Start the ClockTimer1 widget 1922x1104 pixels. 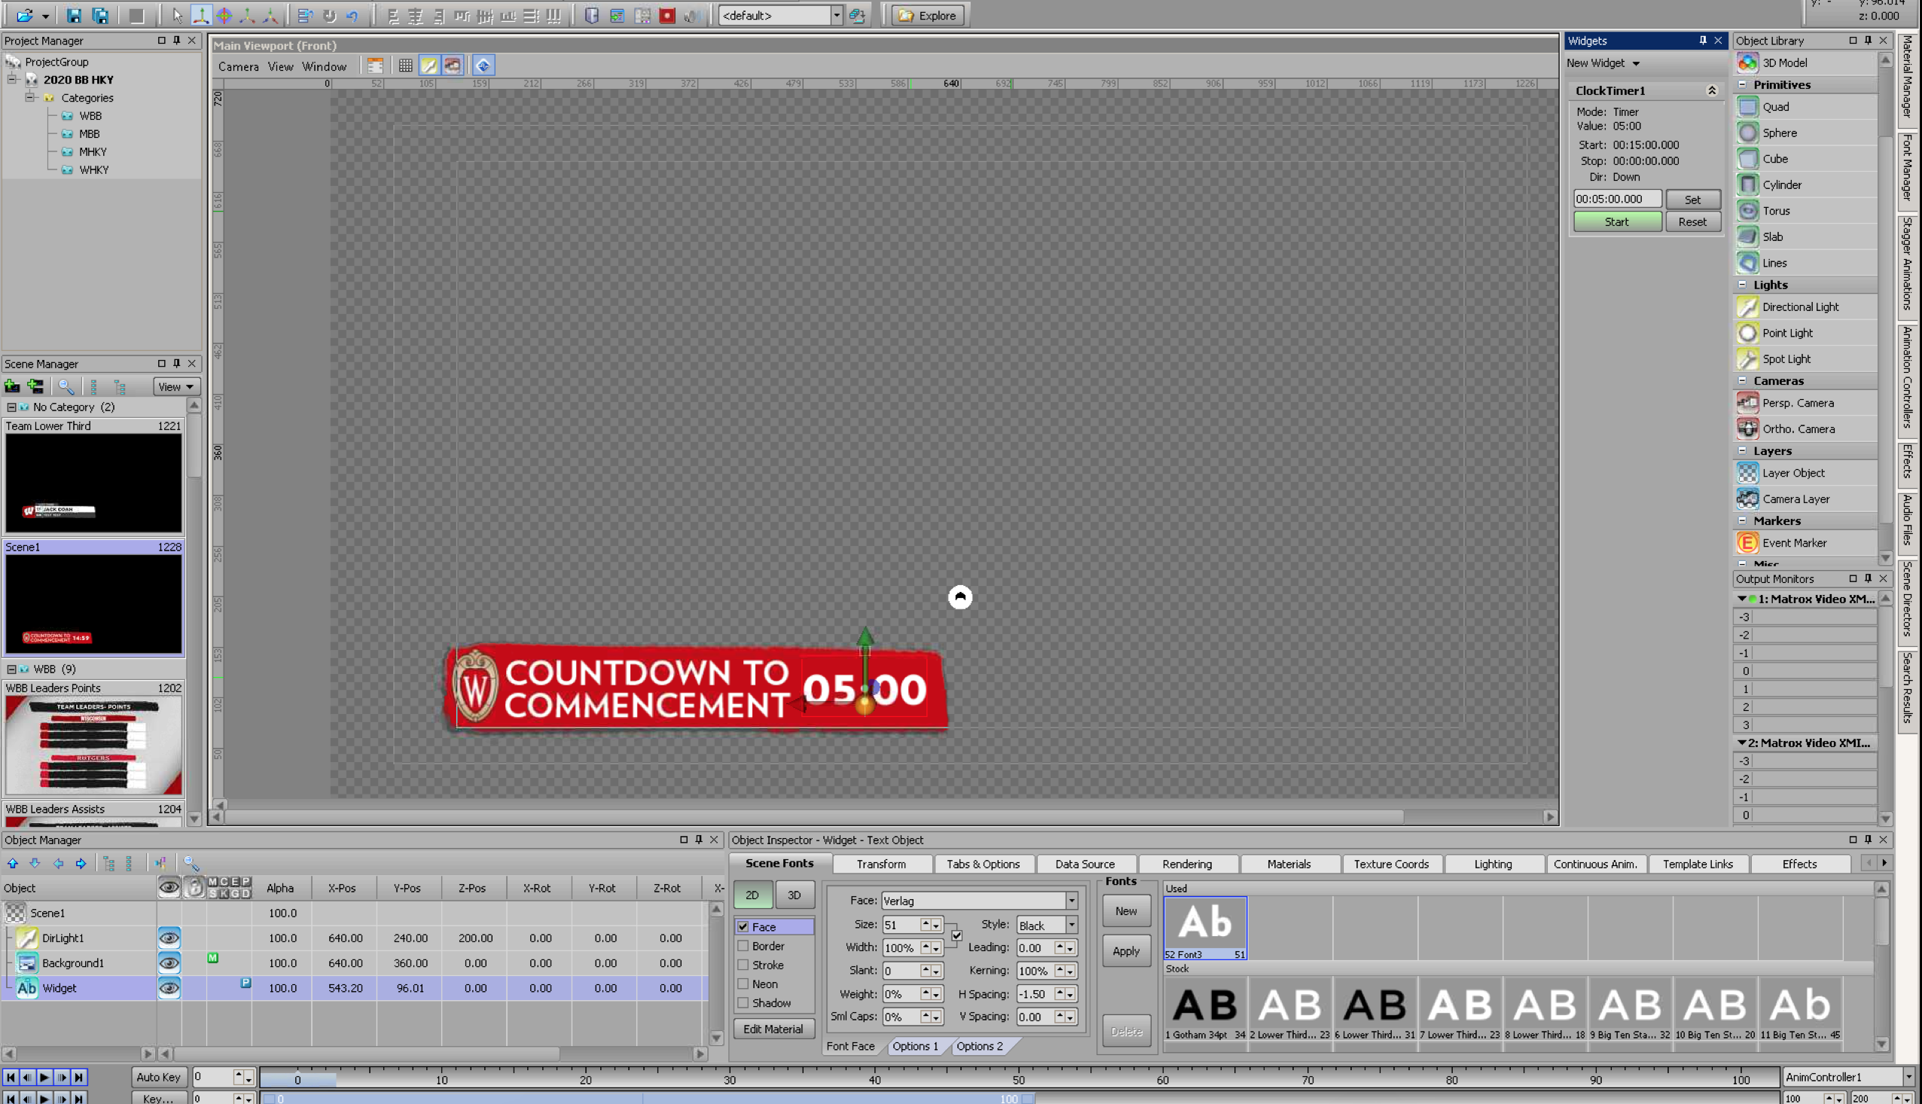tap(1616, 221)
